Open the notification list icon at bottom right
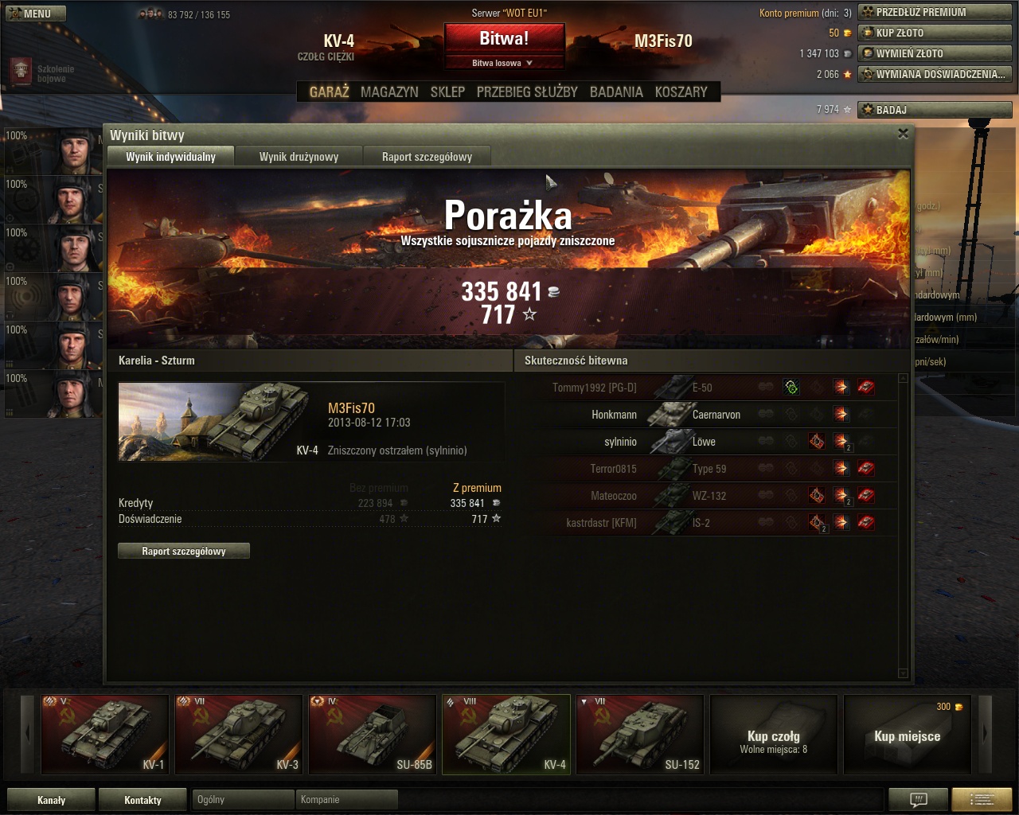Viewport: 1019px width, 815px height. point(982,799)
